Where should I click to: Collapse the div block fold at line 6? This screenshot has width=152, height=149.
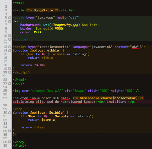10,21
